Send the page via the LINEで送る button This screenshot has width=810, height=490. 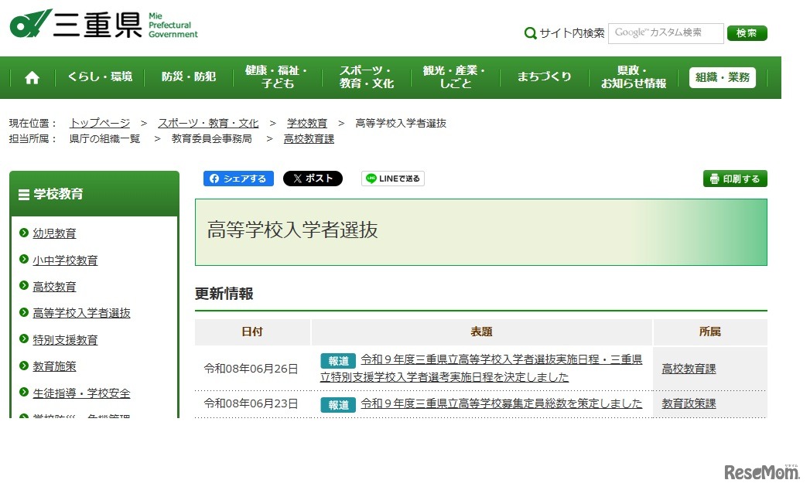tap(392, 179)
